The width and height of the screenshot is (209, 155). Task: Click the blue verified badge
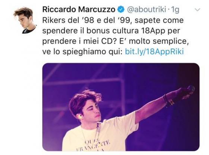(x=121, y=9)
